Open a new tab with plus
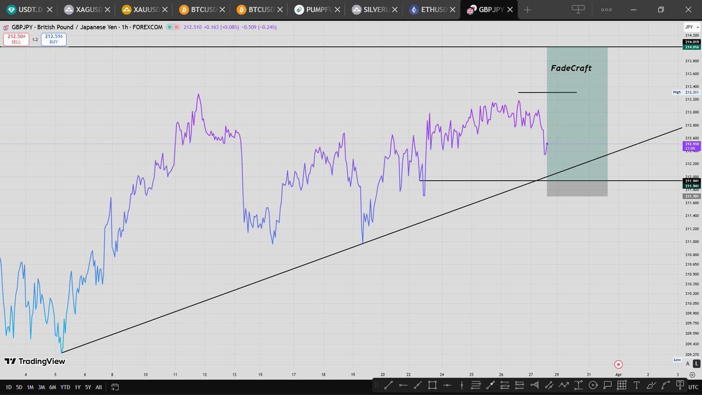 [528, 10]
